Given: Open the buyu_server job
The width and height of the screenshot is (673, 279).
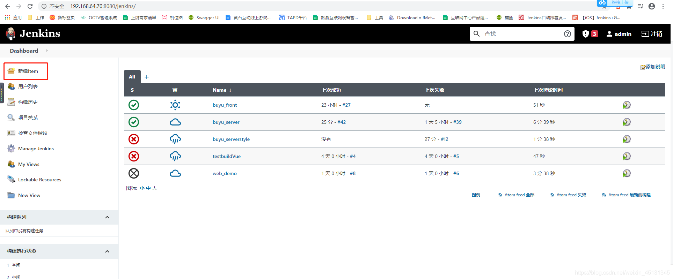Looking at the screenshot, I should (x=226, y=122).
